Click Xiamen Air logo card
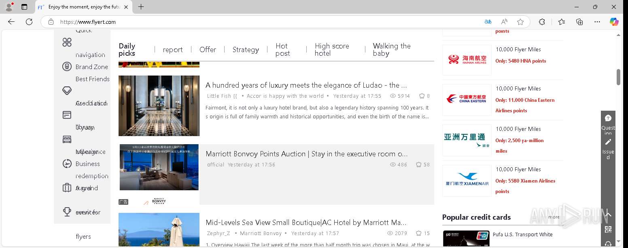 (467, 181)
